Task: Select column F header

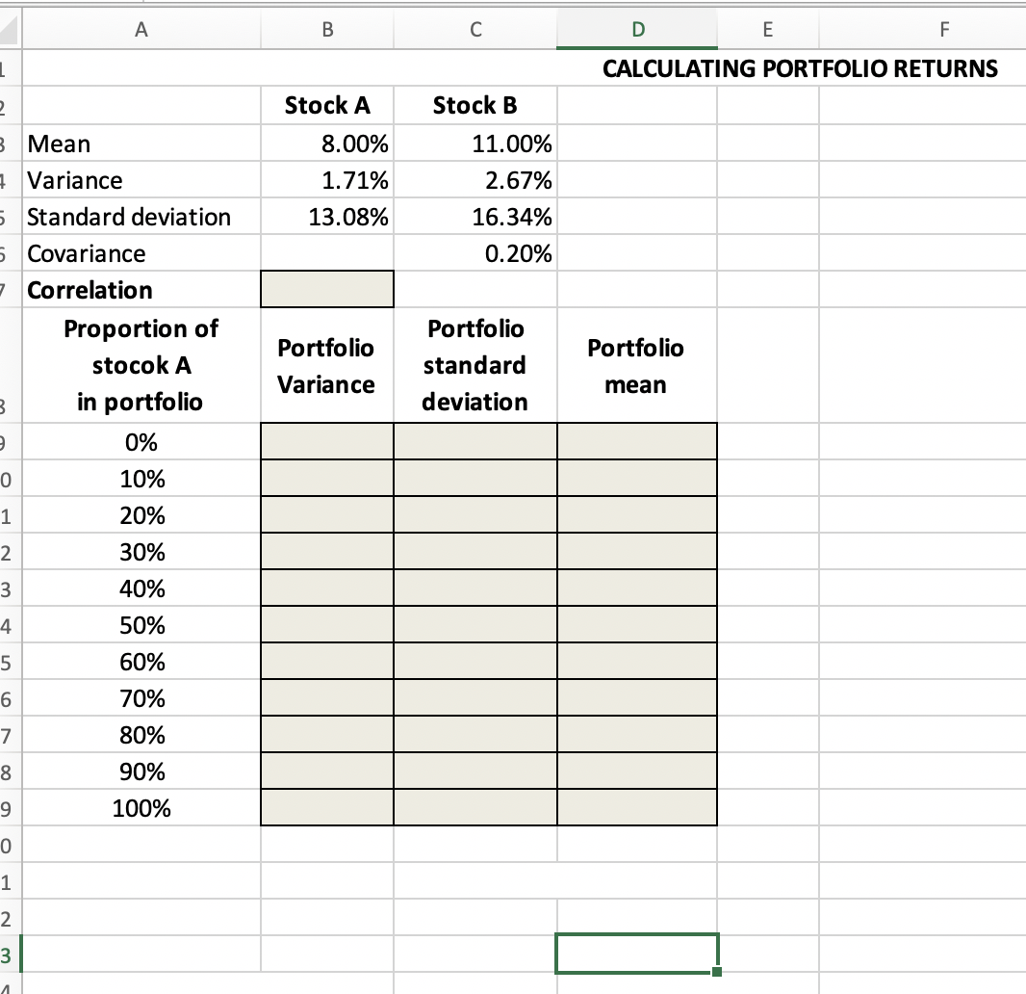Action: [943, 29]
